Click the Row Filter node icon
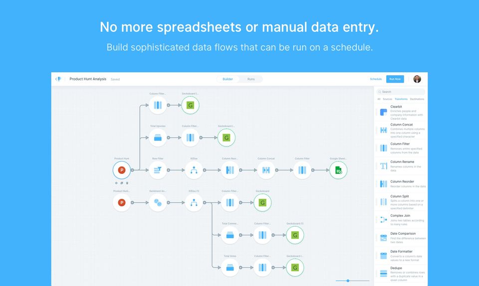Viewport: 479px width, 286px height. coord(158,170)
